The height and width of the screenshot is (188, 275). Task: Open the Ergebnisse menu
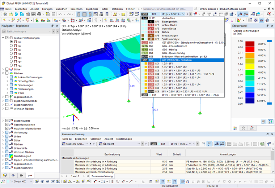(x=92, y=9)
